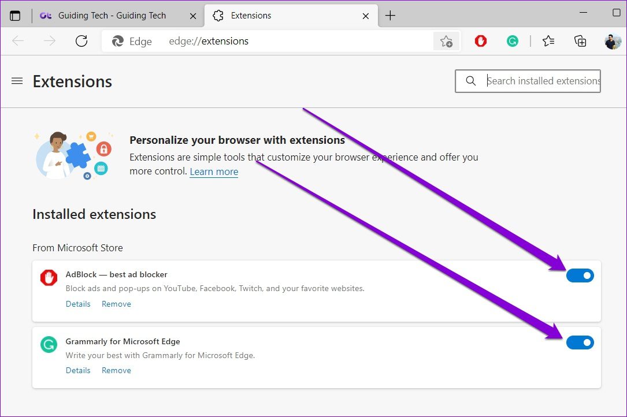627x417 pixels.
Task: Open the vertical tabs action menu icon
Action: point(15,16)
